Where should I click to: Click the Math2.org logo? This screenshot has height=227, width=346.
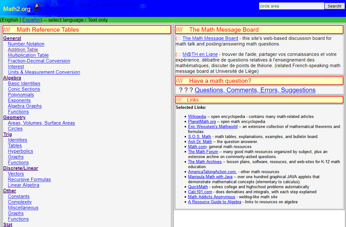(17, 9)
